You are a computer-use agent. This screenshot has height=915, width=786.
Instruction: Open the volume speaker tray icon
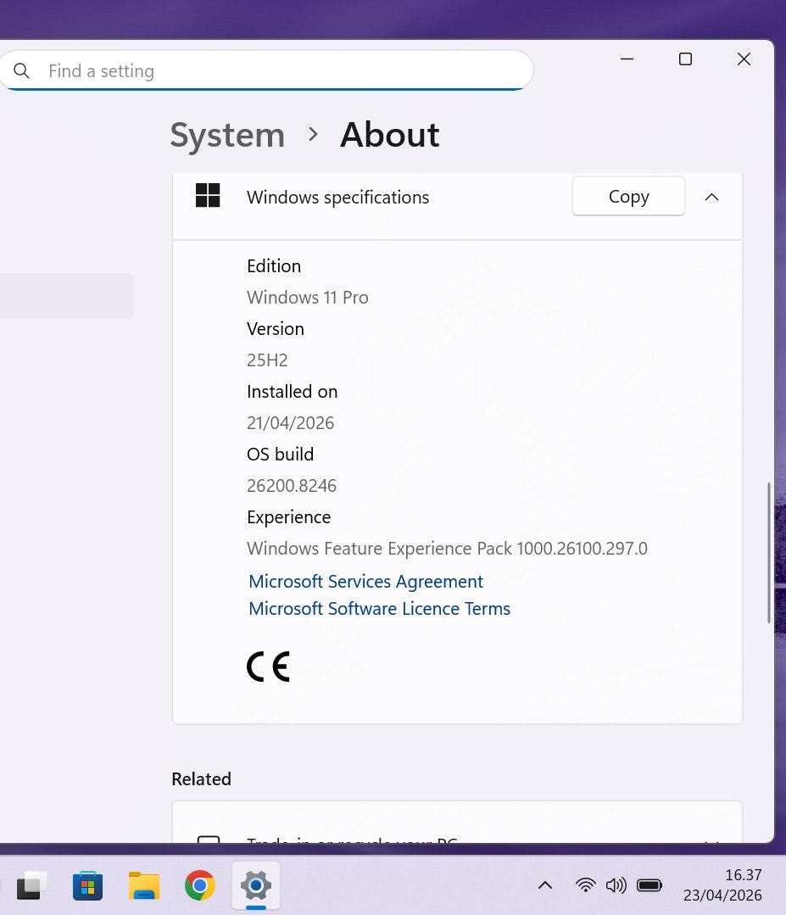tap(616, 885)
